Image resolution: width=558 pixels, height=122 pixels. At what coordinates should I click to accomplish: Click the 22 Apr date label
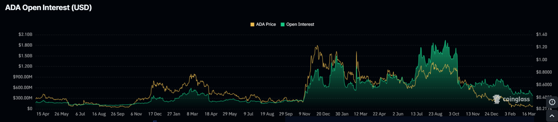point(379,114)
